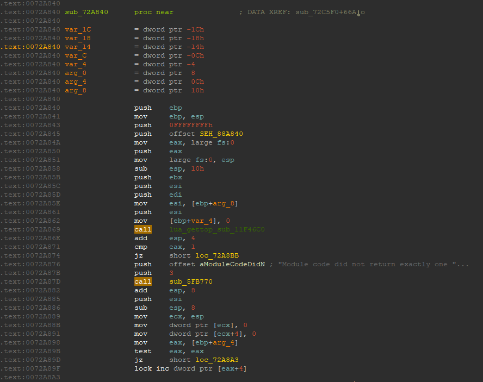Open the SEH_88A840 offset reference

[221, 134]
